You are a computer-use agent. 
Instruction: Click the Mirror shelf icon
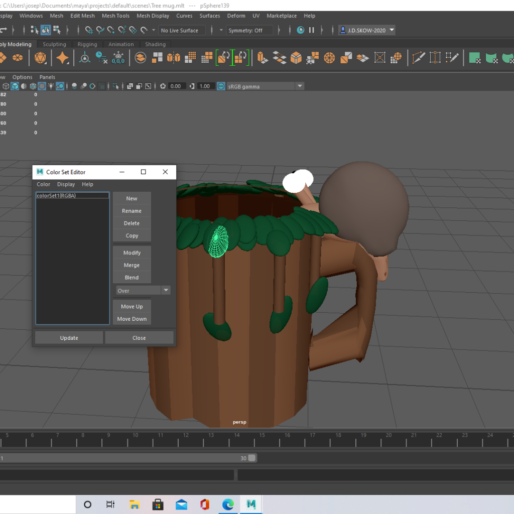pos(173,58)
